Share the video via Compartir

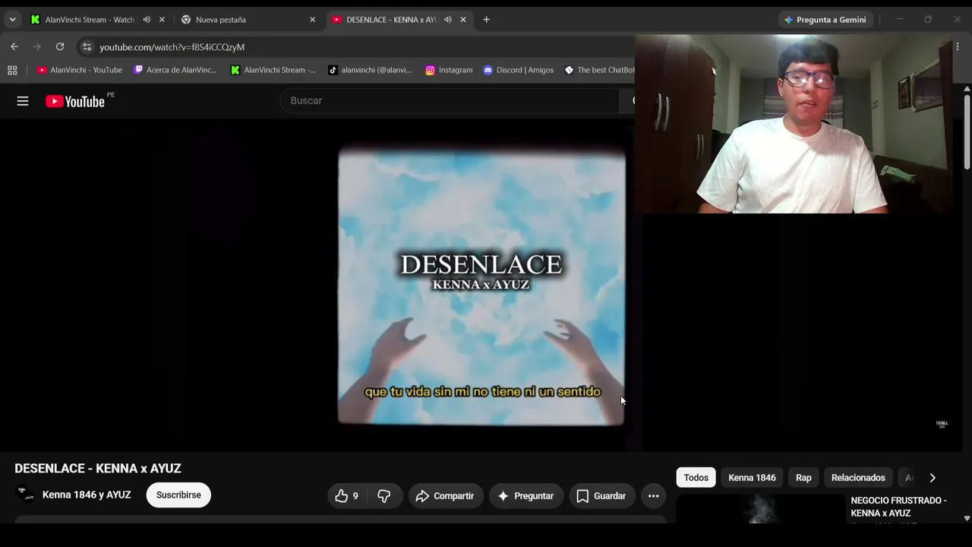[x=445, y=496]
